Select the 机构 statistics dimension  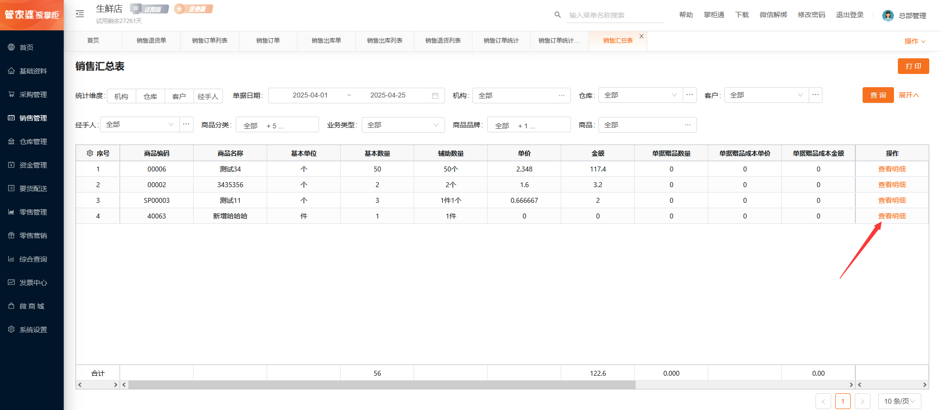pos(122,96)
